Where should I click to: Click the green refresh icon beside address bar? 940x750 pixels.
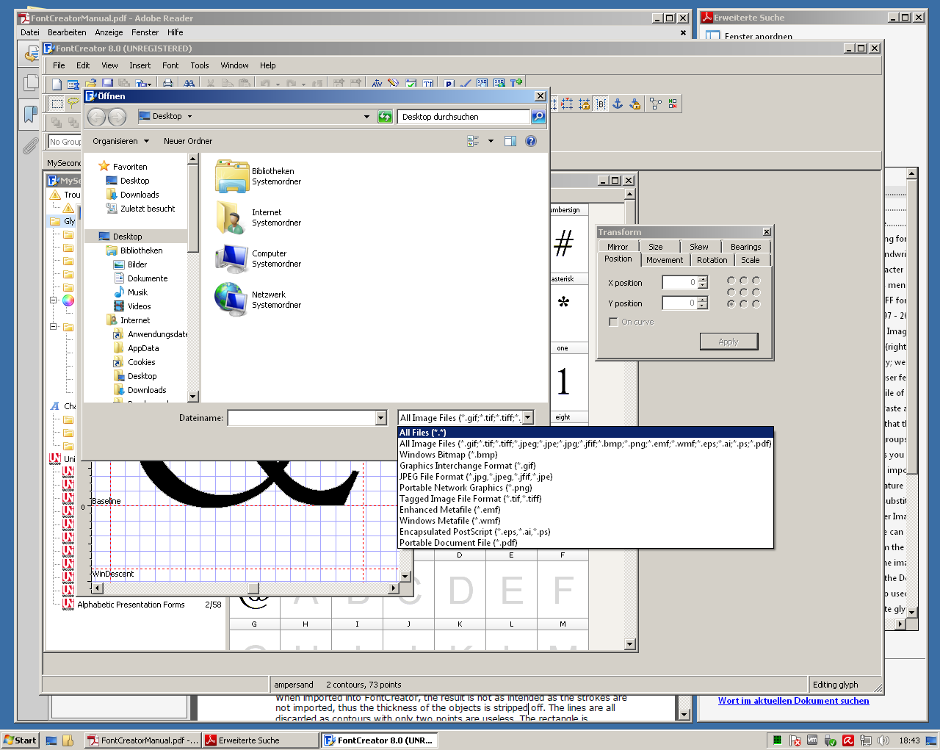click(x=385, y=117)
